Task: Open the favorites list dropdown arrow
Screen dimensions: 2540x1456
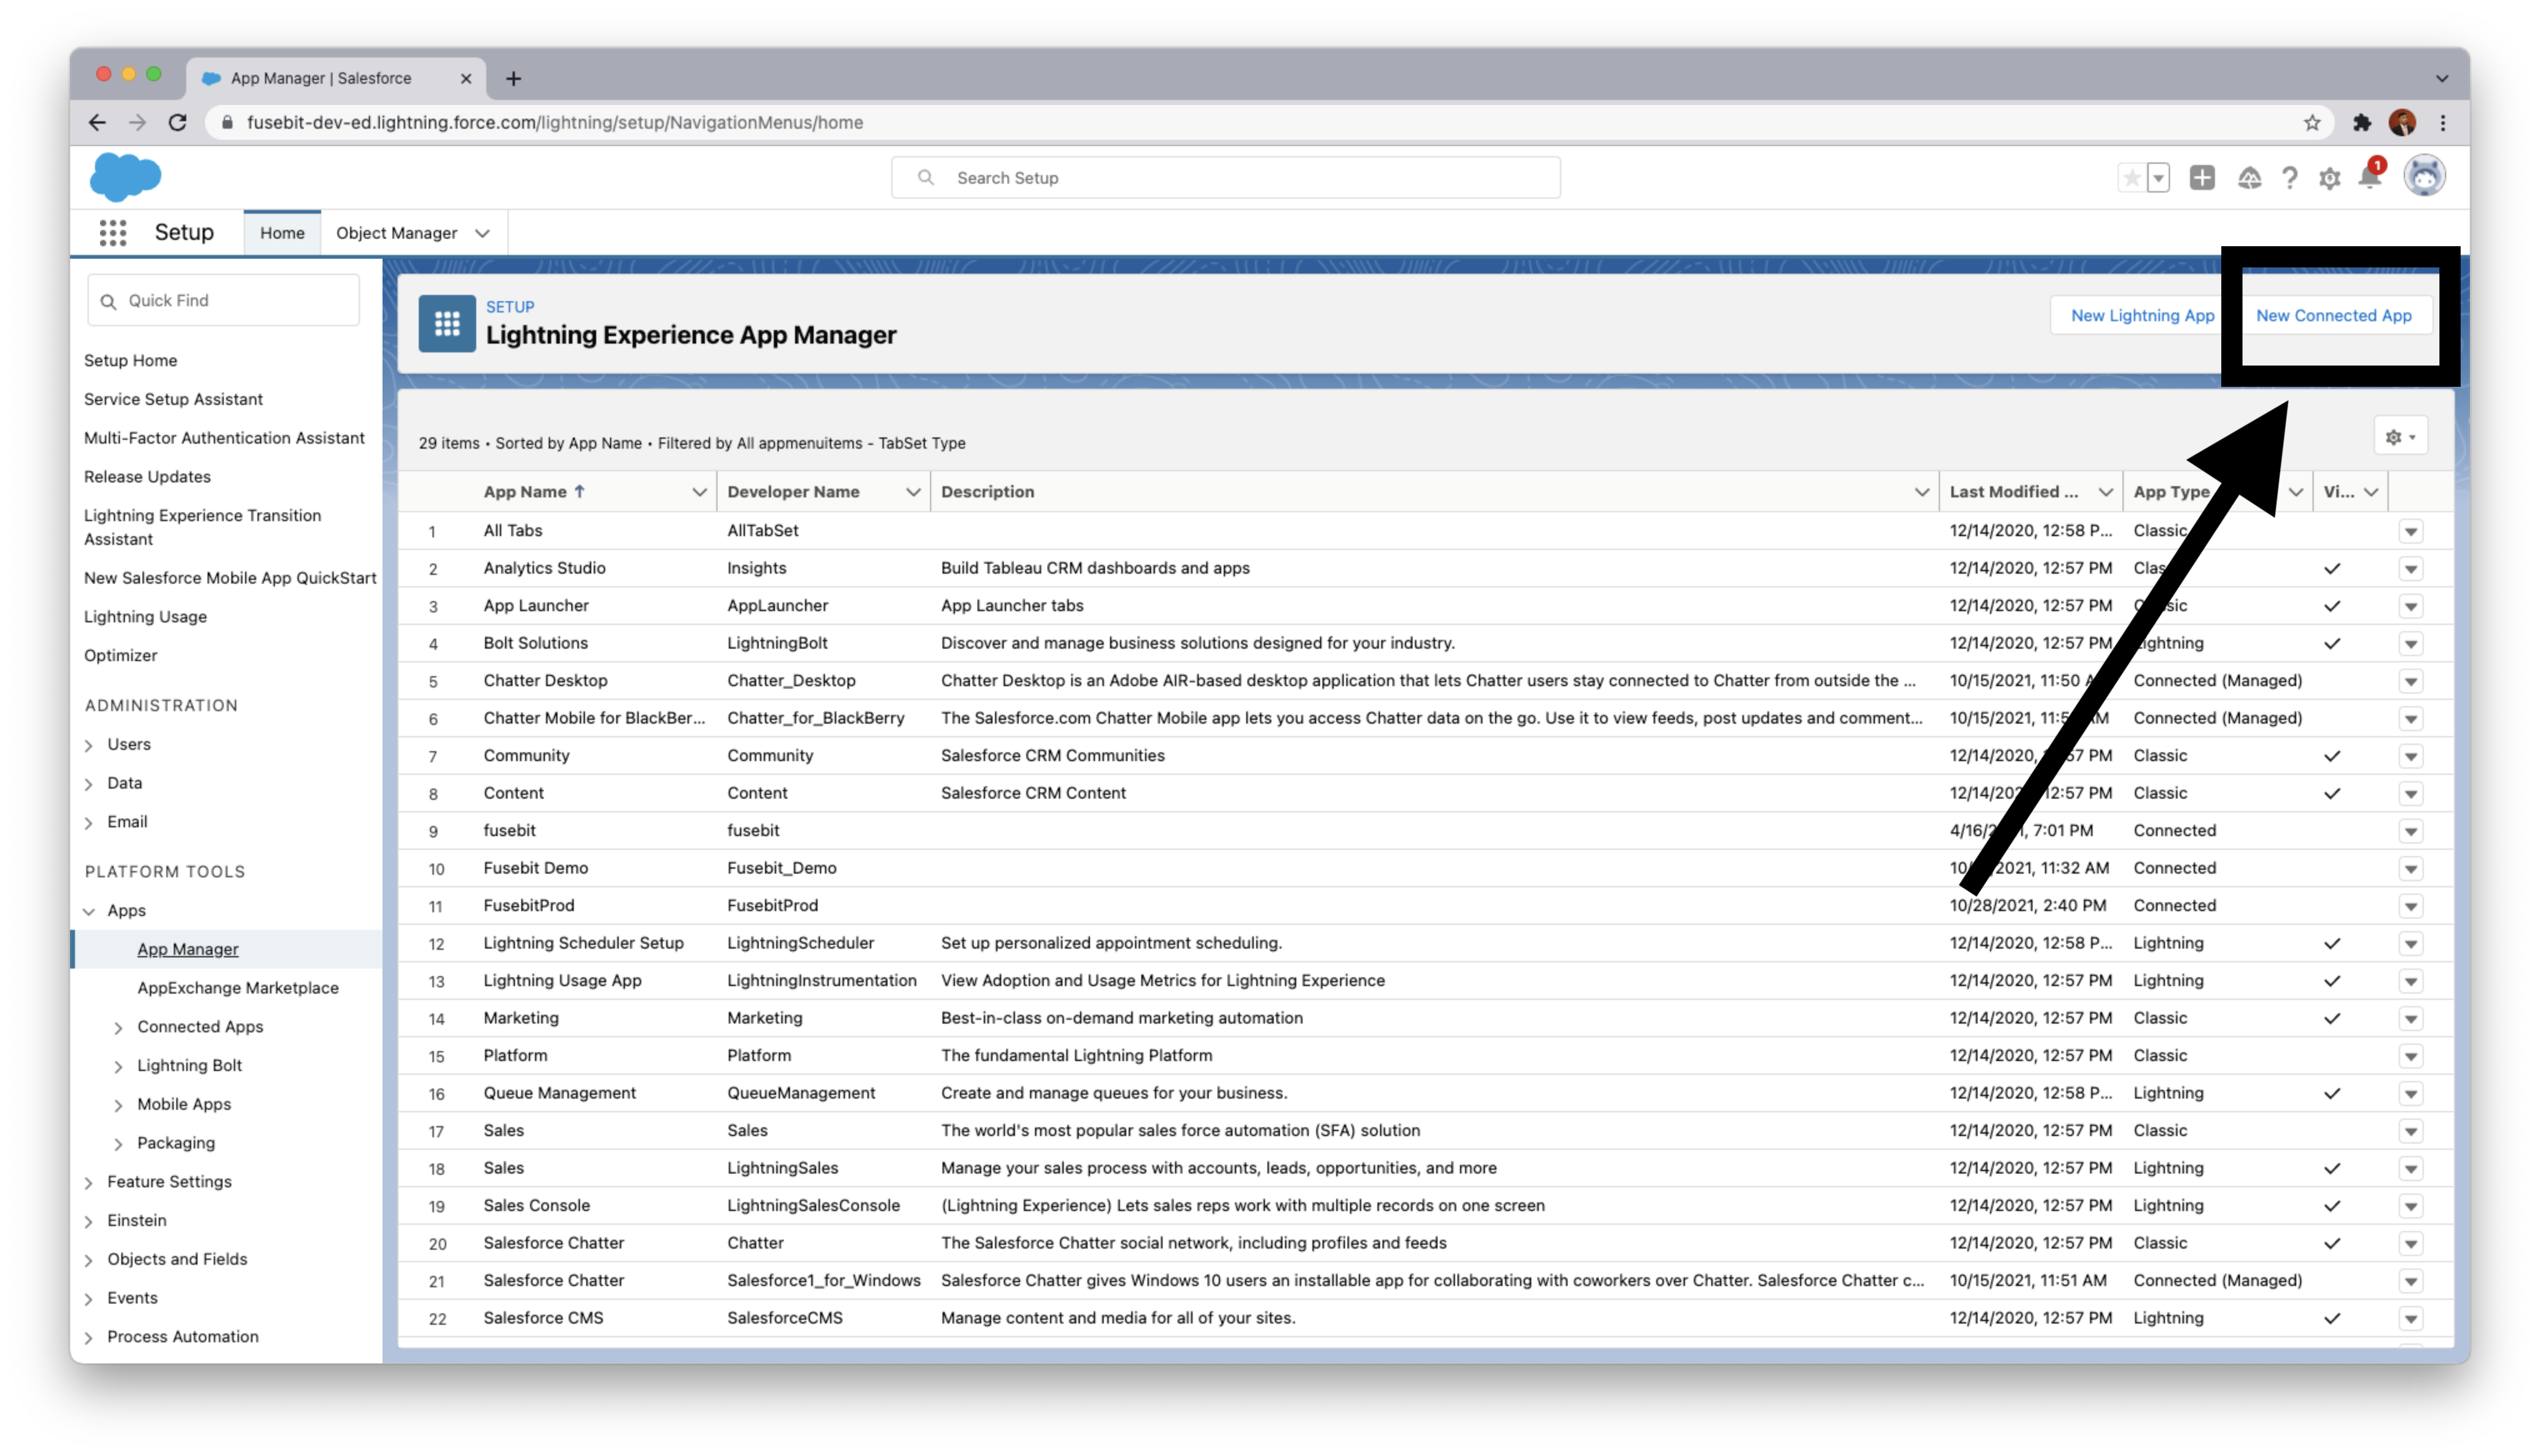Action: [2158, 178]
